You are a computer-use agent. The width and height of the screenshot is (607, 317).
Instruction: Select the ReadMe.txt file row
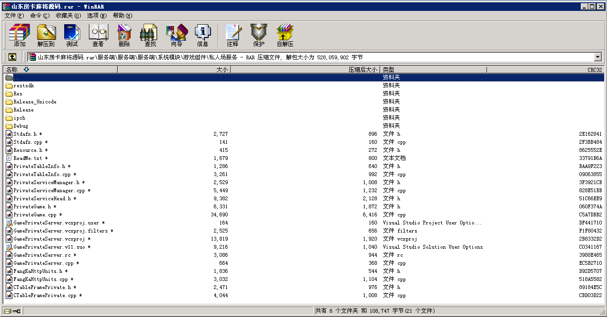click(28, 158)
